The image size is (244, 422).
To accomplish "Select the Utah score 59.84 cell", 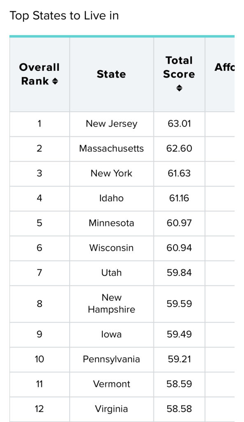I will [x=179, y=273].
